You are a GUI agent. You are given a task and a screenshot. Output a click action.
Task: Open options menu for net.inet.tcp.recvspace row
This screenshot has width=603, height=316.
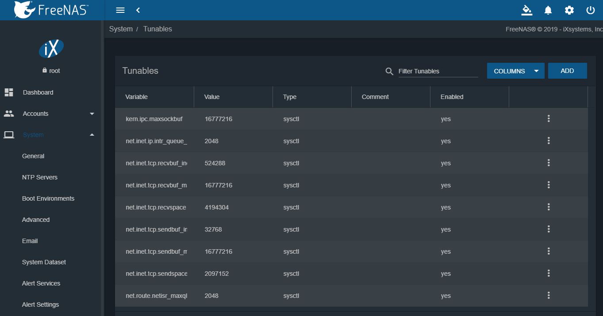click(x=549, y=207)
